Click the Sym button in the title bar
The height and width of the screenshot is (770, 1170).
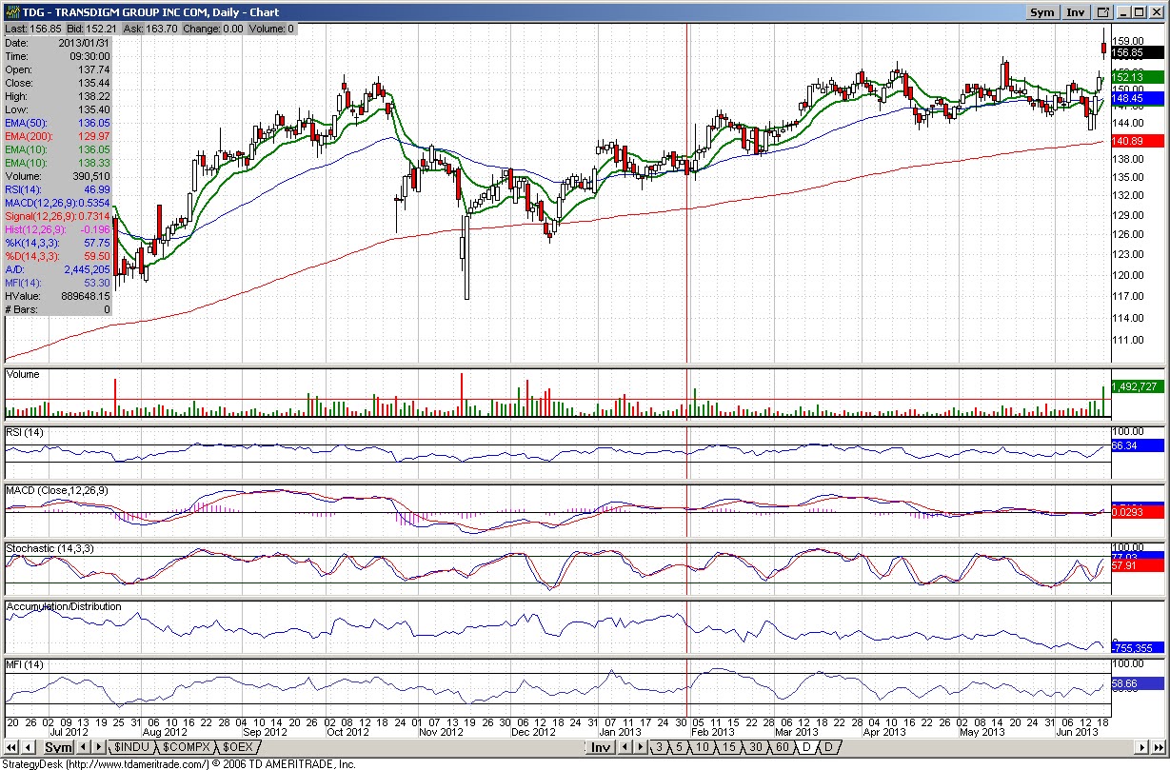1042,12
